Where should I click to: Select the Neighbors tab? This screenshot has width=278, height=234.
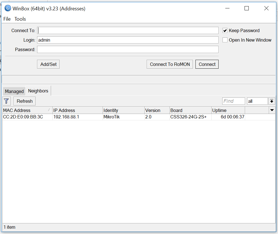coord(38,91)
